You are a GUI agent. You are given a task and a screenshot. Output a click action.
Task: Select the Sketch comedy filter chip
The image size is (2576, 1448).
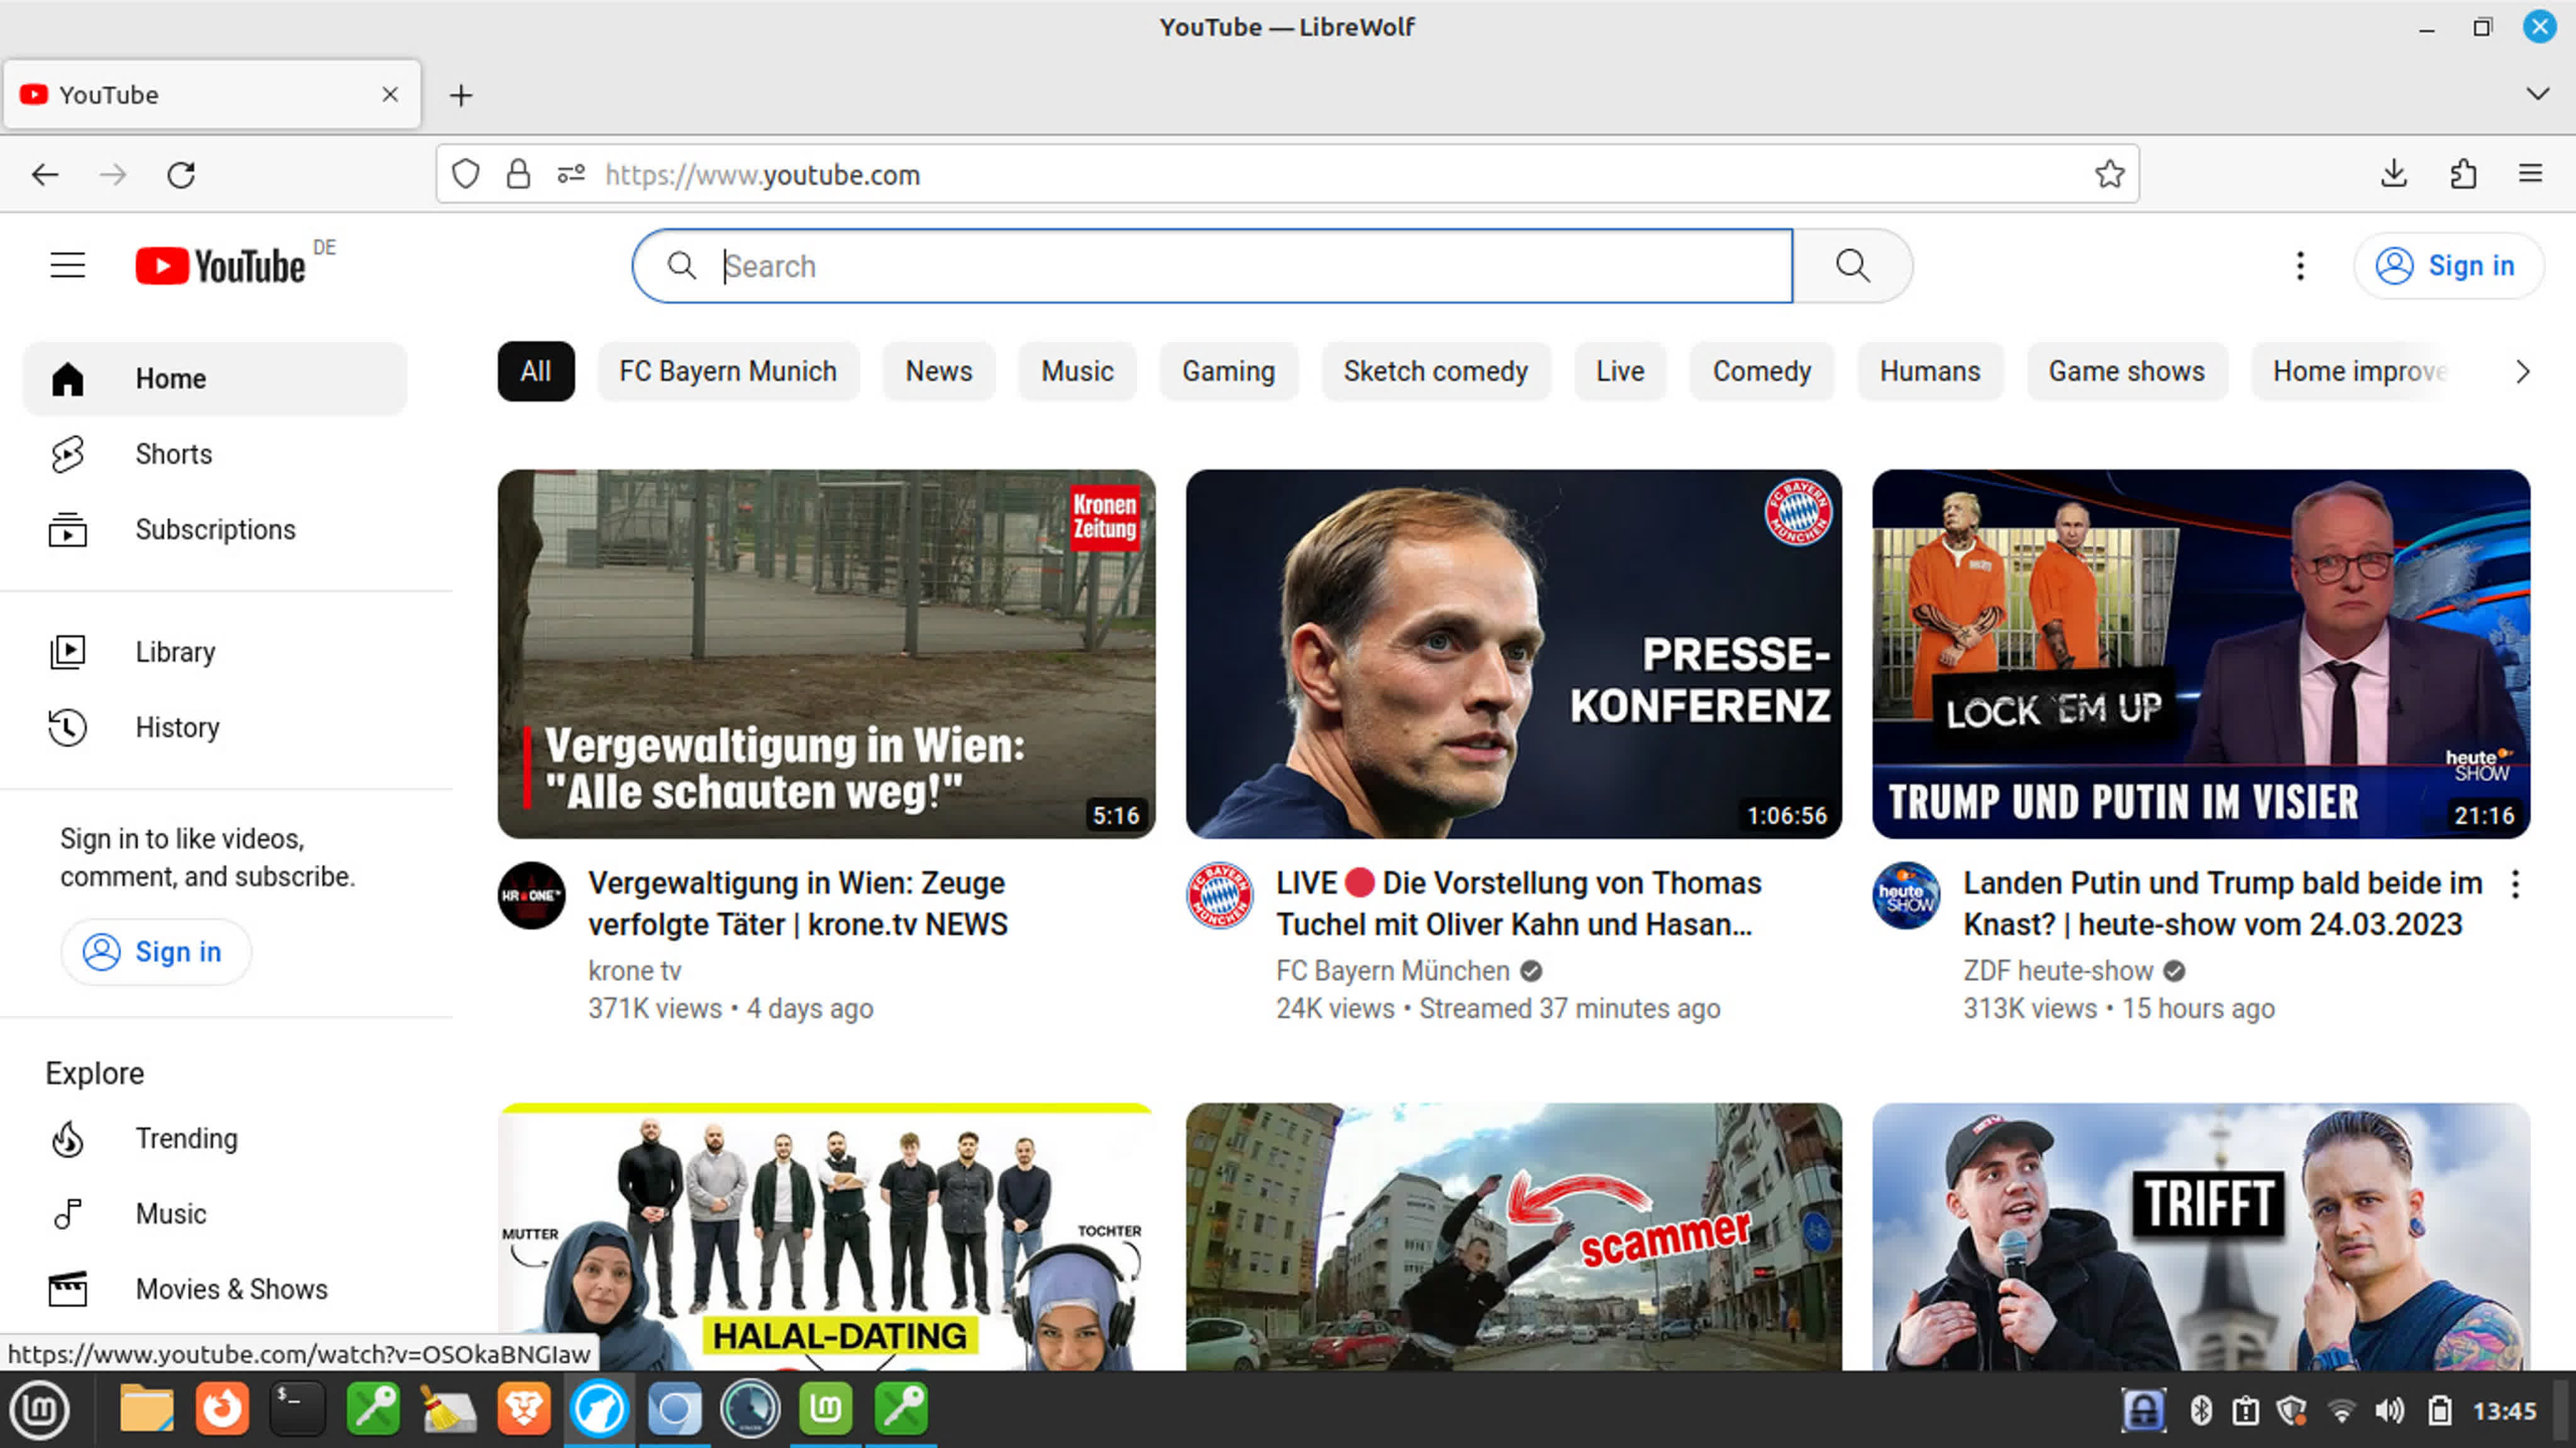coord(1435,372)
